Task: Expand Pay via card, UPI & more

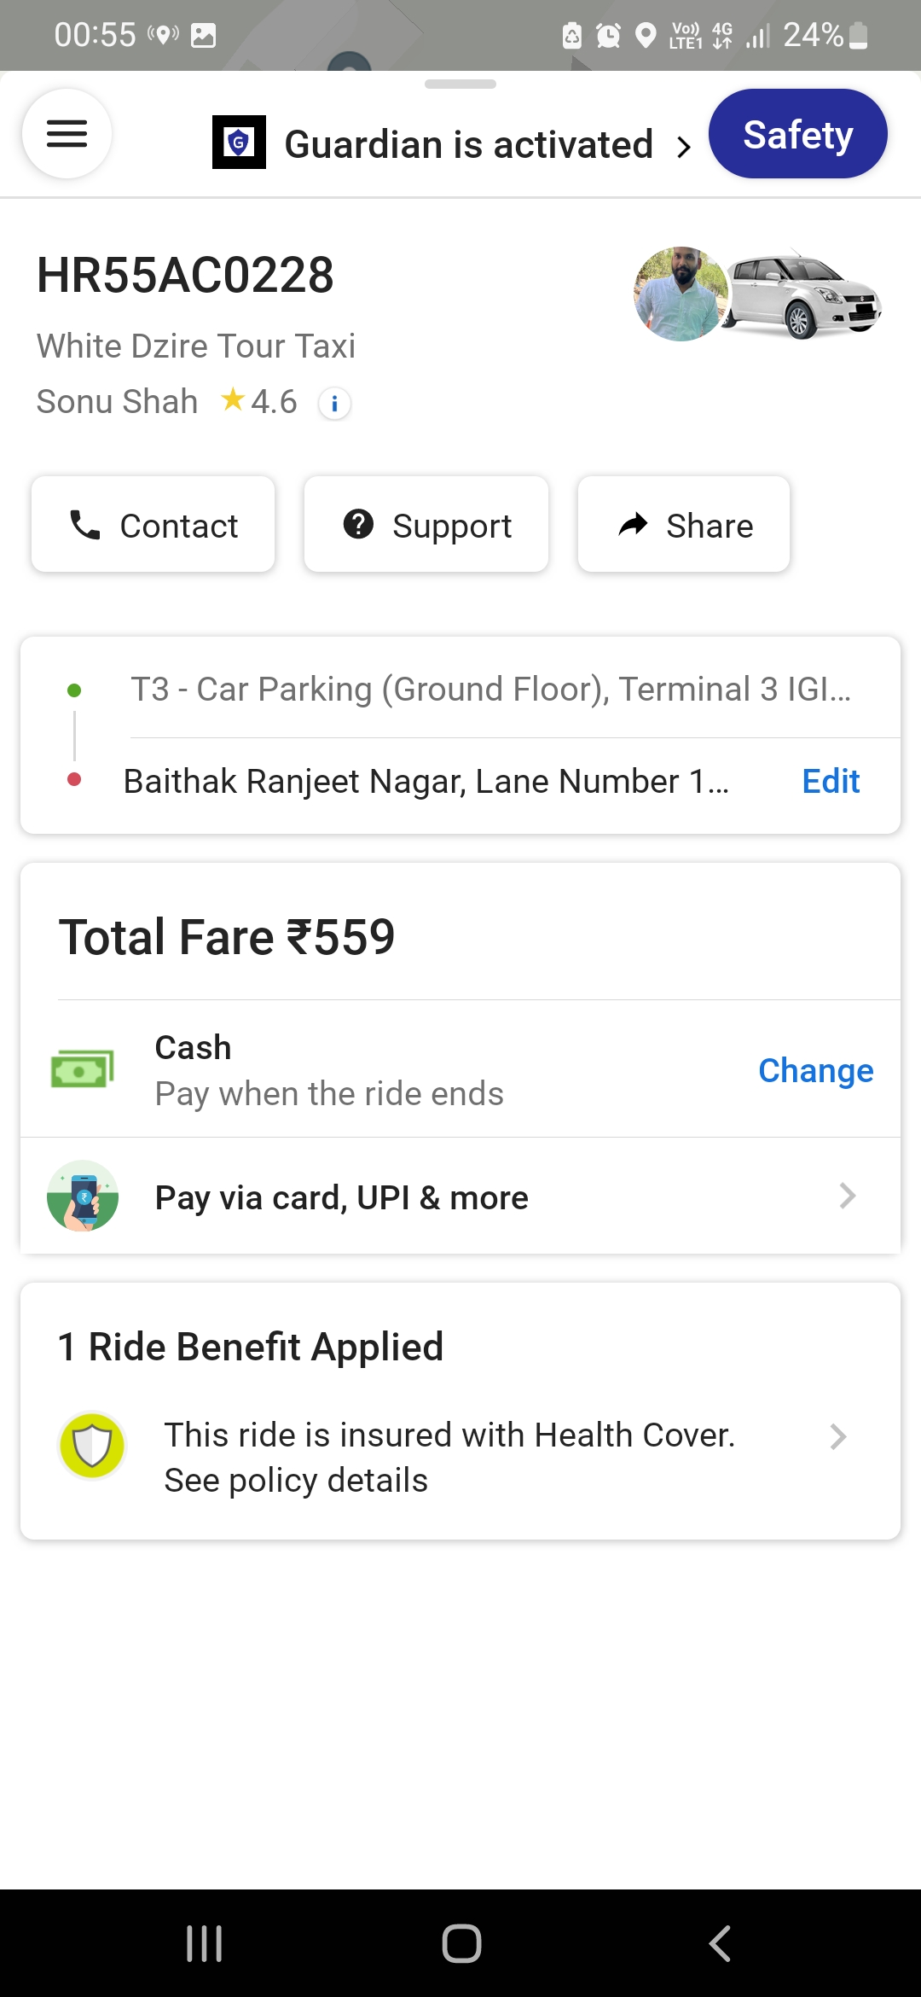Action: point(846,1196)
